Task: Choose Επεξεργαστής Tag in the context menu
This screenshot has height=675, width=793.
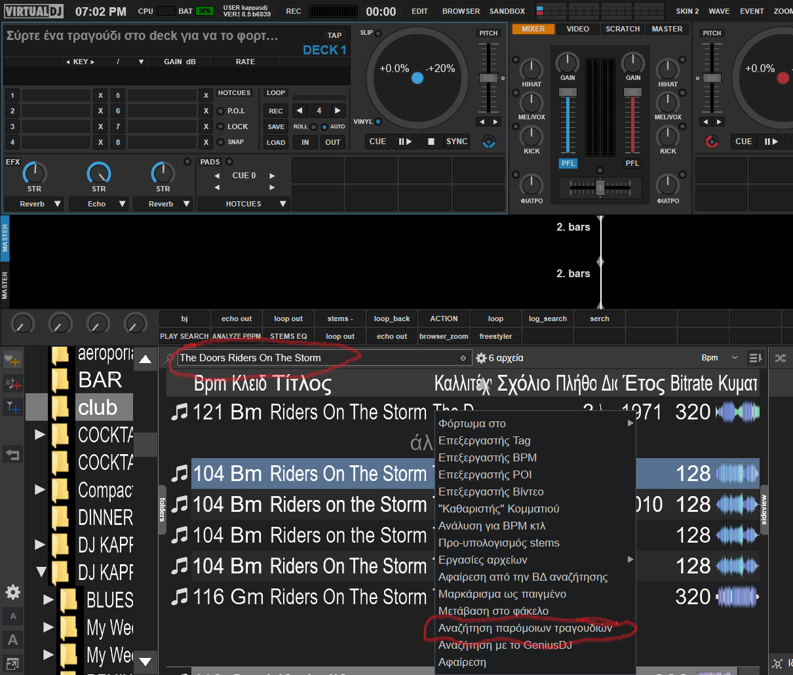Action: tap(535, 440)
